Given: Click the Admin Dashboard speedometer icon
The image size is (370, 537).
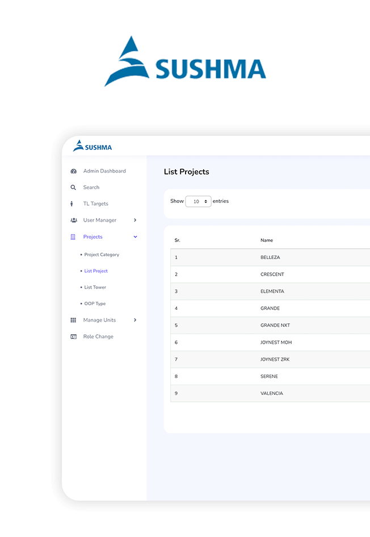Looking at the screenshot, I should 73,171.
